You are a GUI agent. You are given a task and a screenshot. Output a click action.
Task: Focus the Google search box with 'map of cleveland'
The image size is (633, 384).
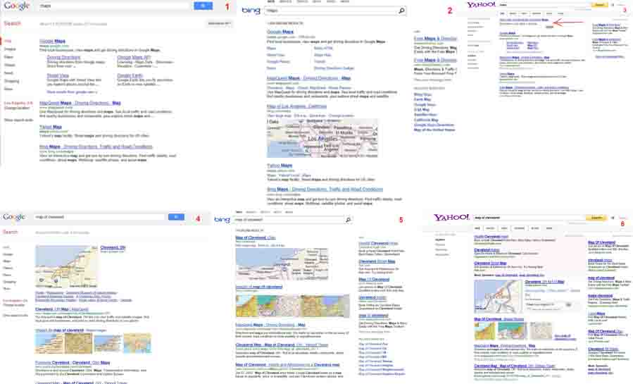[x=99, y=217]
